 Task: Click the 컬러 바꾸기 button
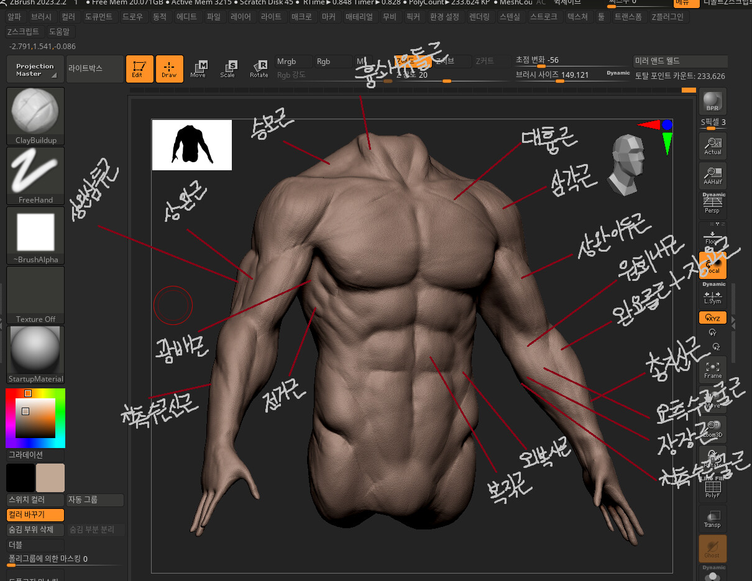tap(34, 515)
